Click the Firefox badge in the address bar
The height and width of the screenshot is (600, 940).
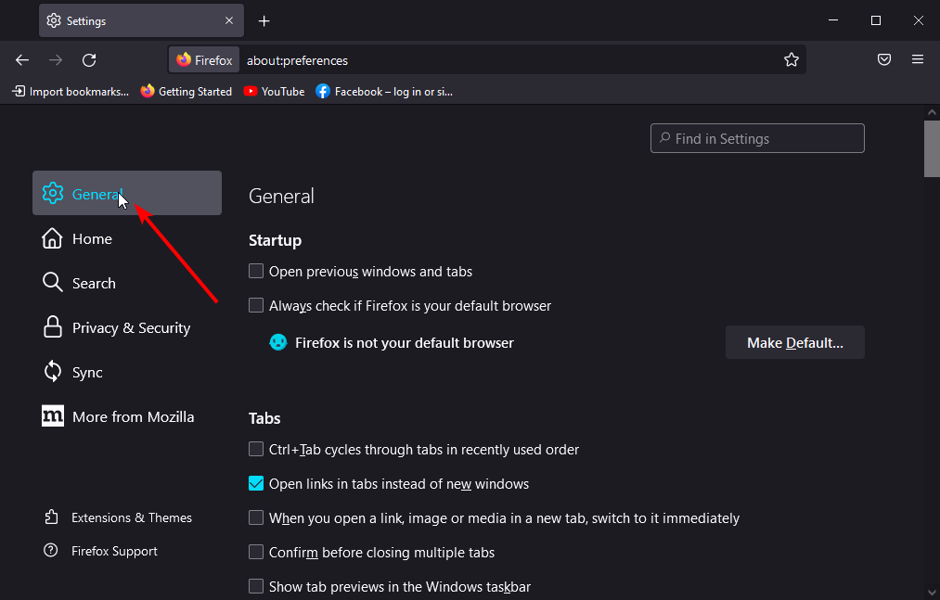tap(203, 59)
